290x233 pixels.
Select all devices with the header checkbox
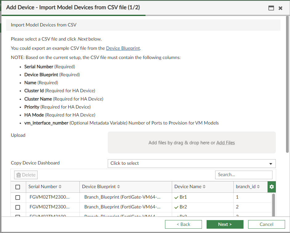[18, 187]
